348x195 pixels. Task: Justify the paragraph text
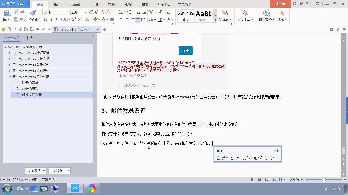pyautogui.click(x=138, y=20)
